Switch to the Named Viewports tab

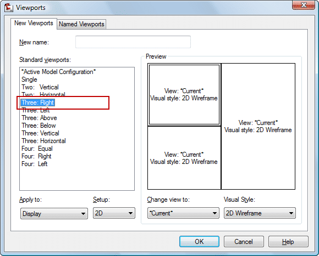coord(81,24)
